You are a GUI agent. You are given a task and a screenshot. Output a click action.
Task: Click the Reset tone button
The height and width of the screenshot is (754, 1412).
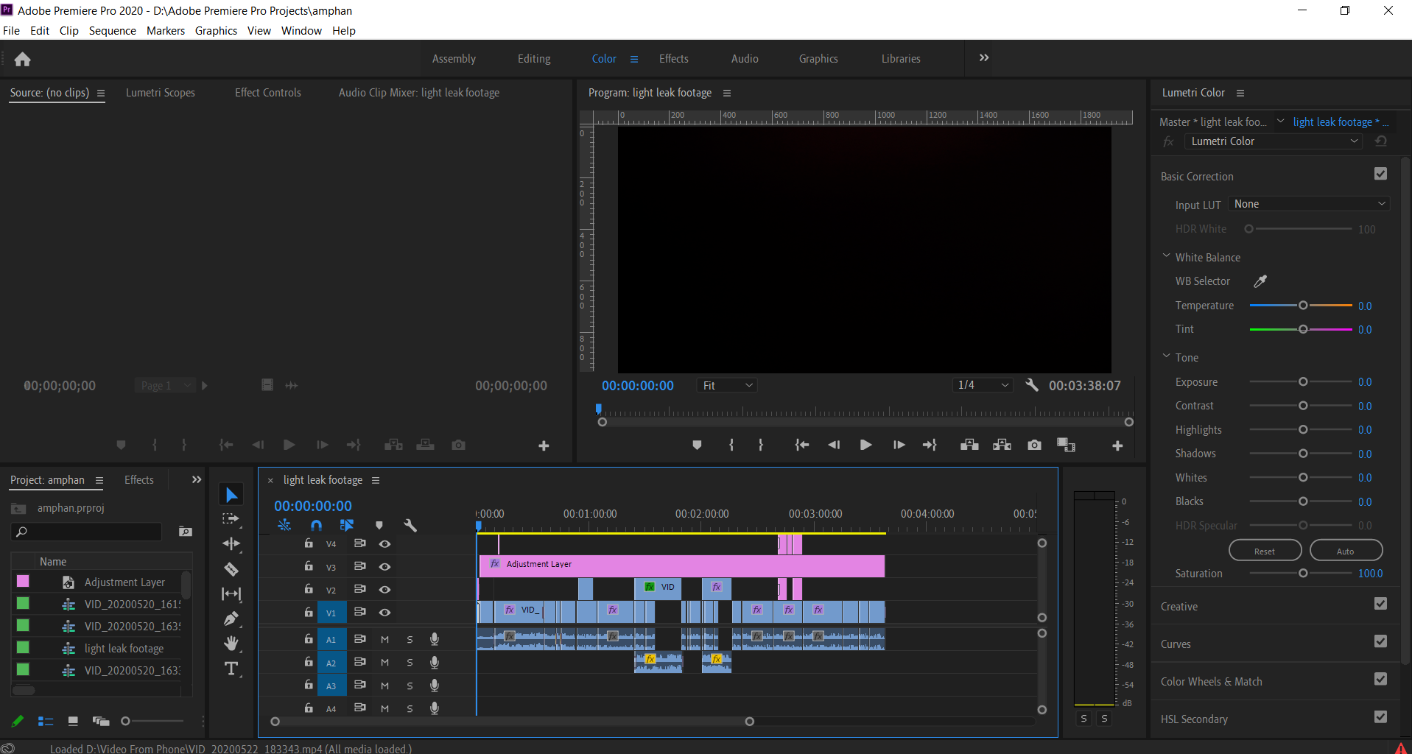tap(1265, 551)
